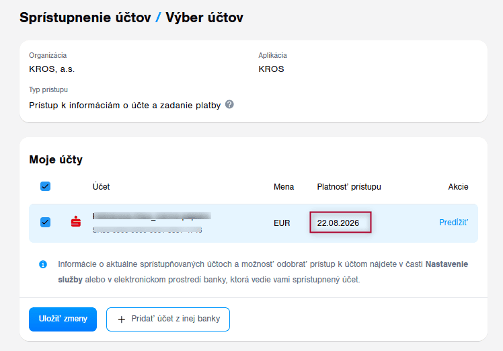This screenshot has width=503, height=351.
Task: Click Pridať účet z inej banky
Action: tap(167, 319)
